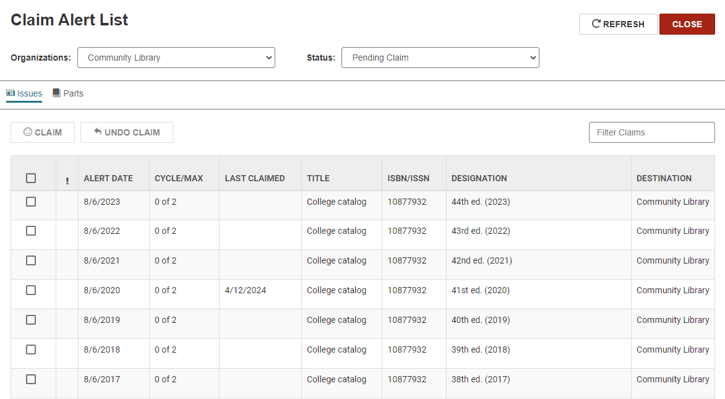Screen dimensions: 725x399
Task: Select the refresh circular arrow icon
Action: coord(596,24)
